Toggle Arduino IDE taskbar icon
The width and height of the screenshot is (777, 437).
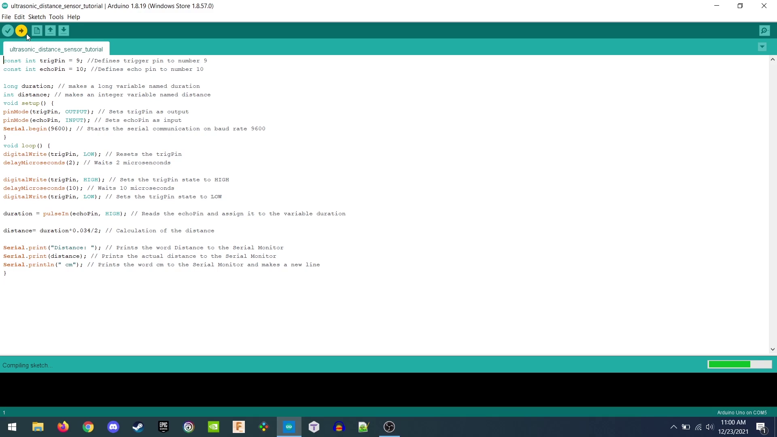click(289, 427)
